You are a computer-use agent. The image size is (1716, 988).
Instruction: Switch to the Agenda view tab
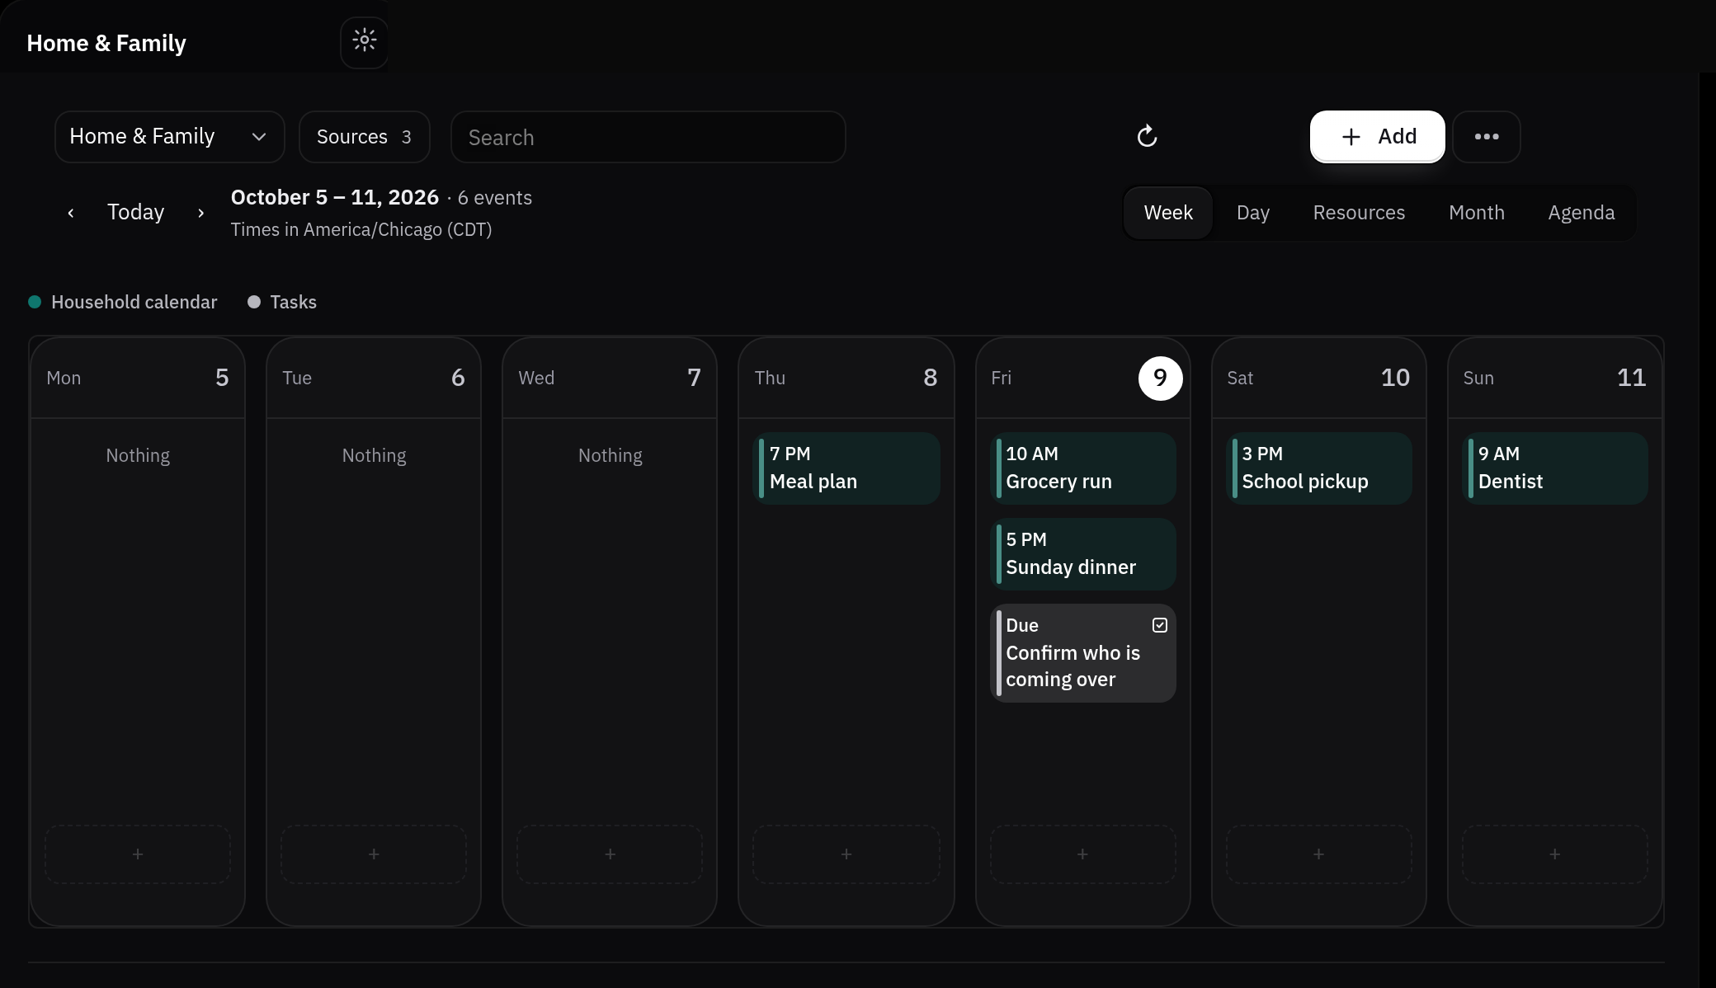[x=1581, y=213]
